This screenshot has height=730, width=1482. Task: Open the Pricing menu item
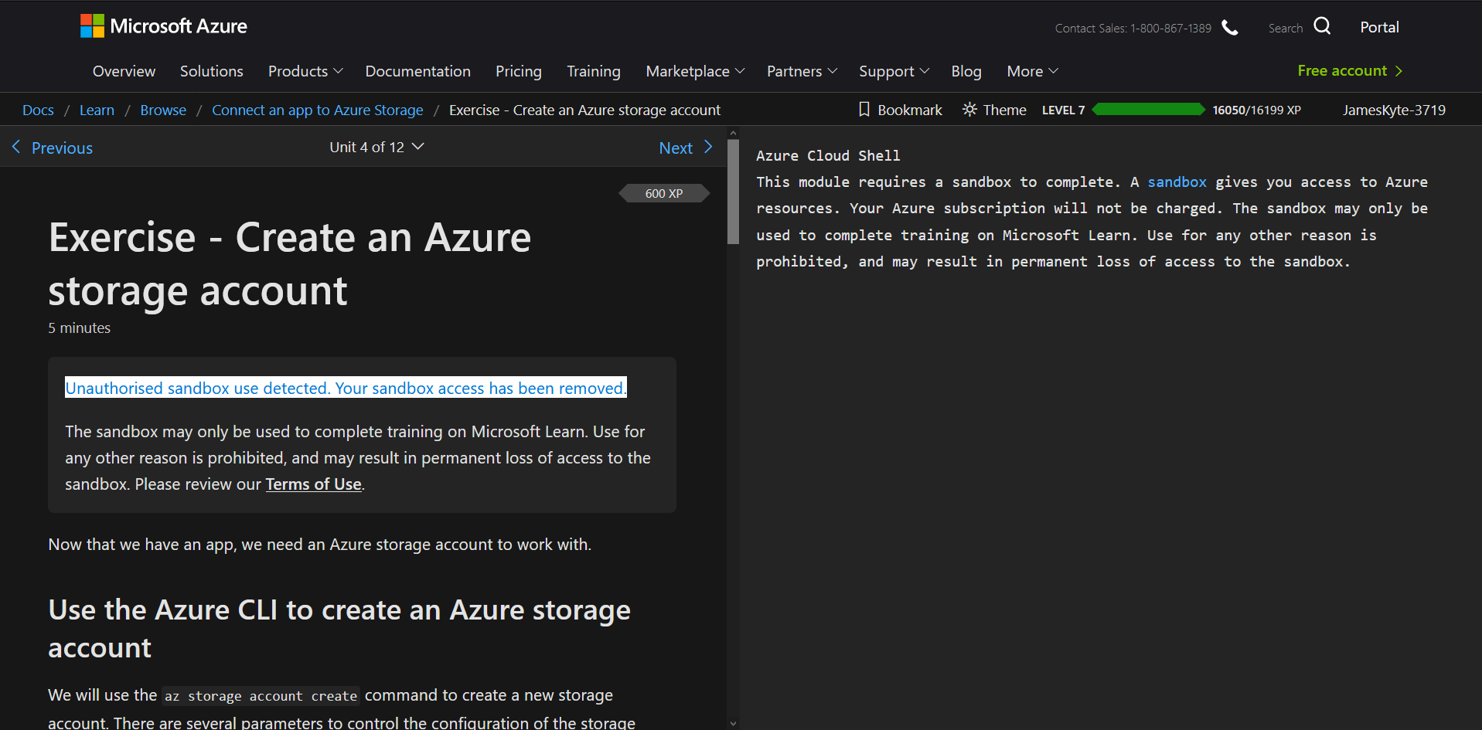click(x=519, y=71)
